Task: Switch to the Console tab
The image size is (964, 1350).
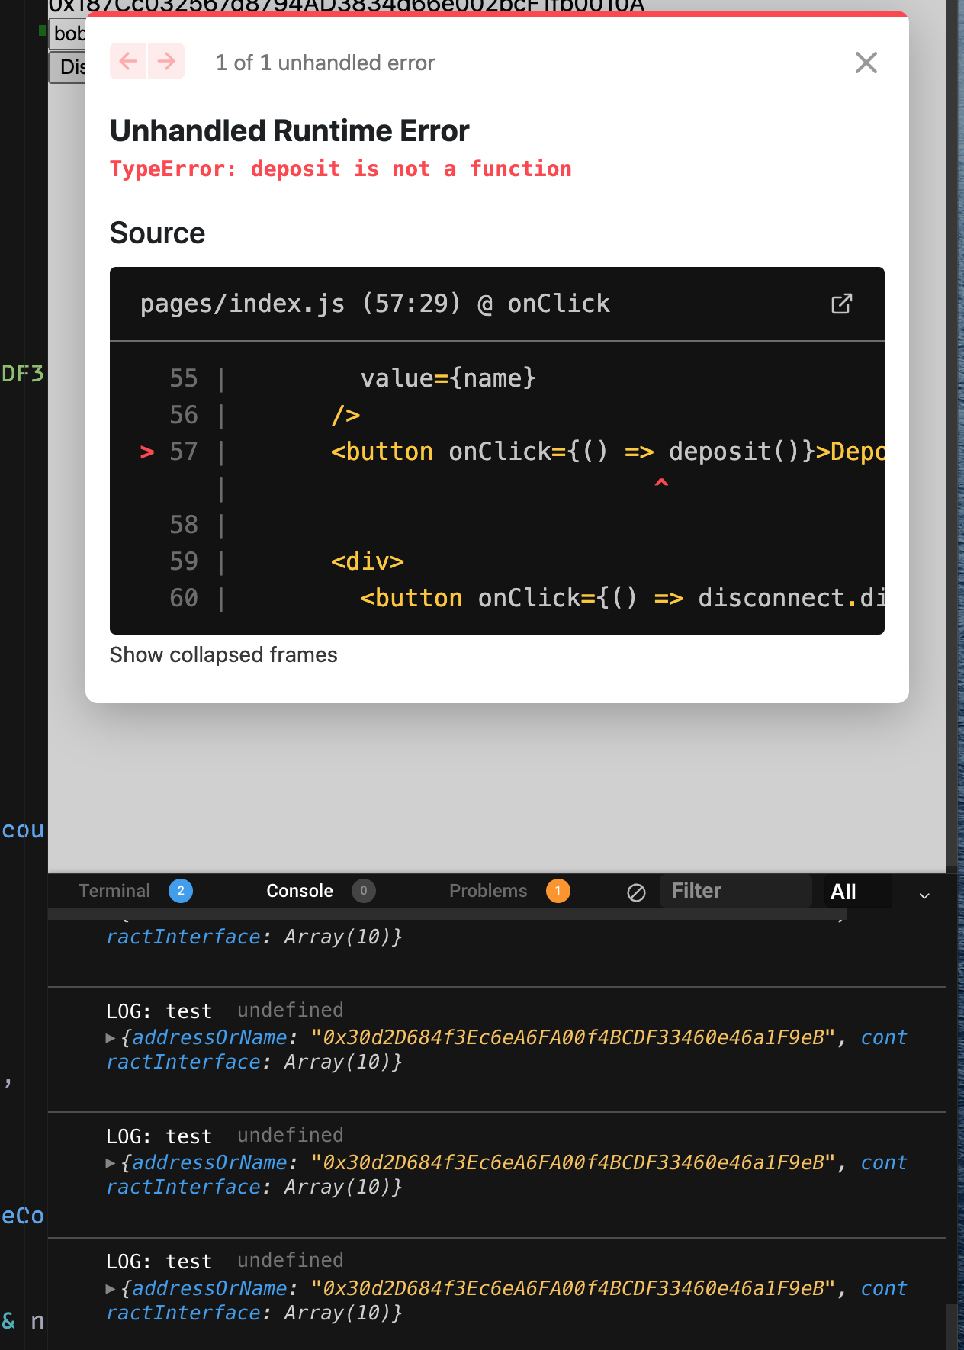Action: (300, 891)
